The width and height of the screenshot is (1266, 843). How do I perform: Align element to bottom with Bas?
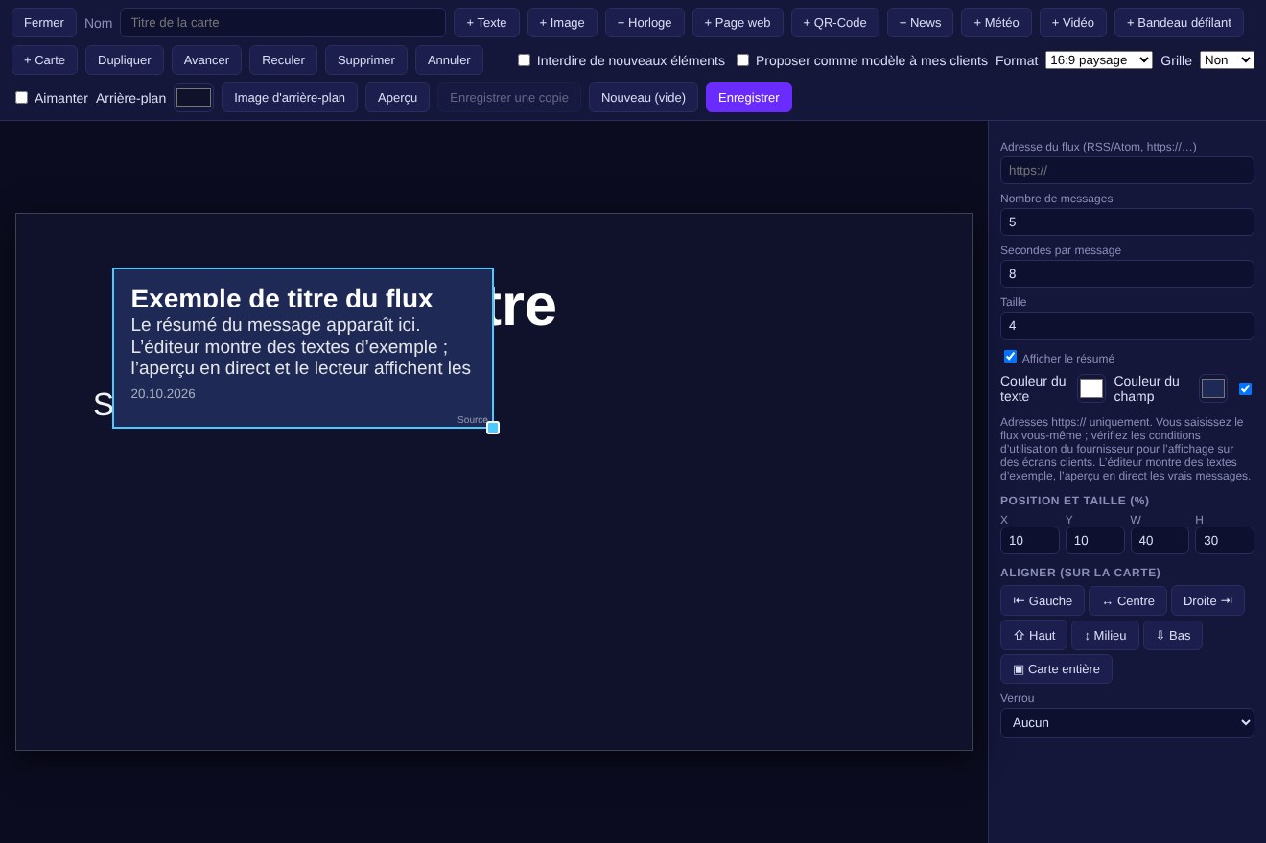(1173, 635)
